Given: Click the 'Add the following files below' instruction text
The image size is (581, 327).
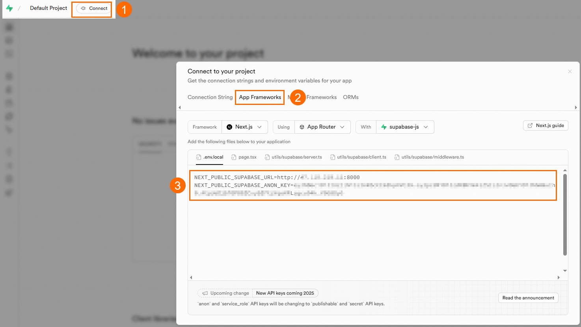Looking at the screenshot, I should pyautogui.click(x=239, y=142).
